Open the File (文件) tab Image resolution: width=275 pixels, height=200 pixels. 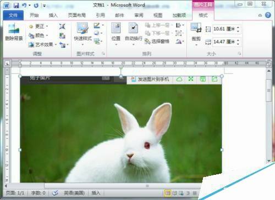click(13, 15)
